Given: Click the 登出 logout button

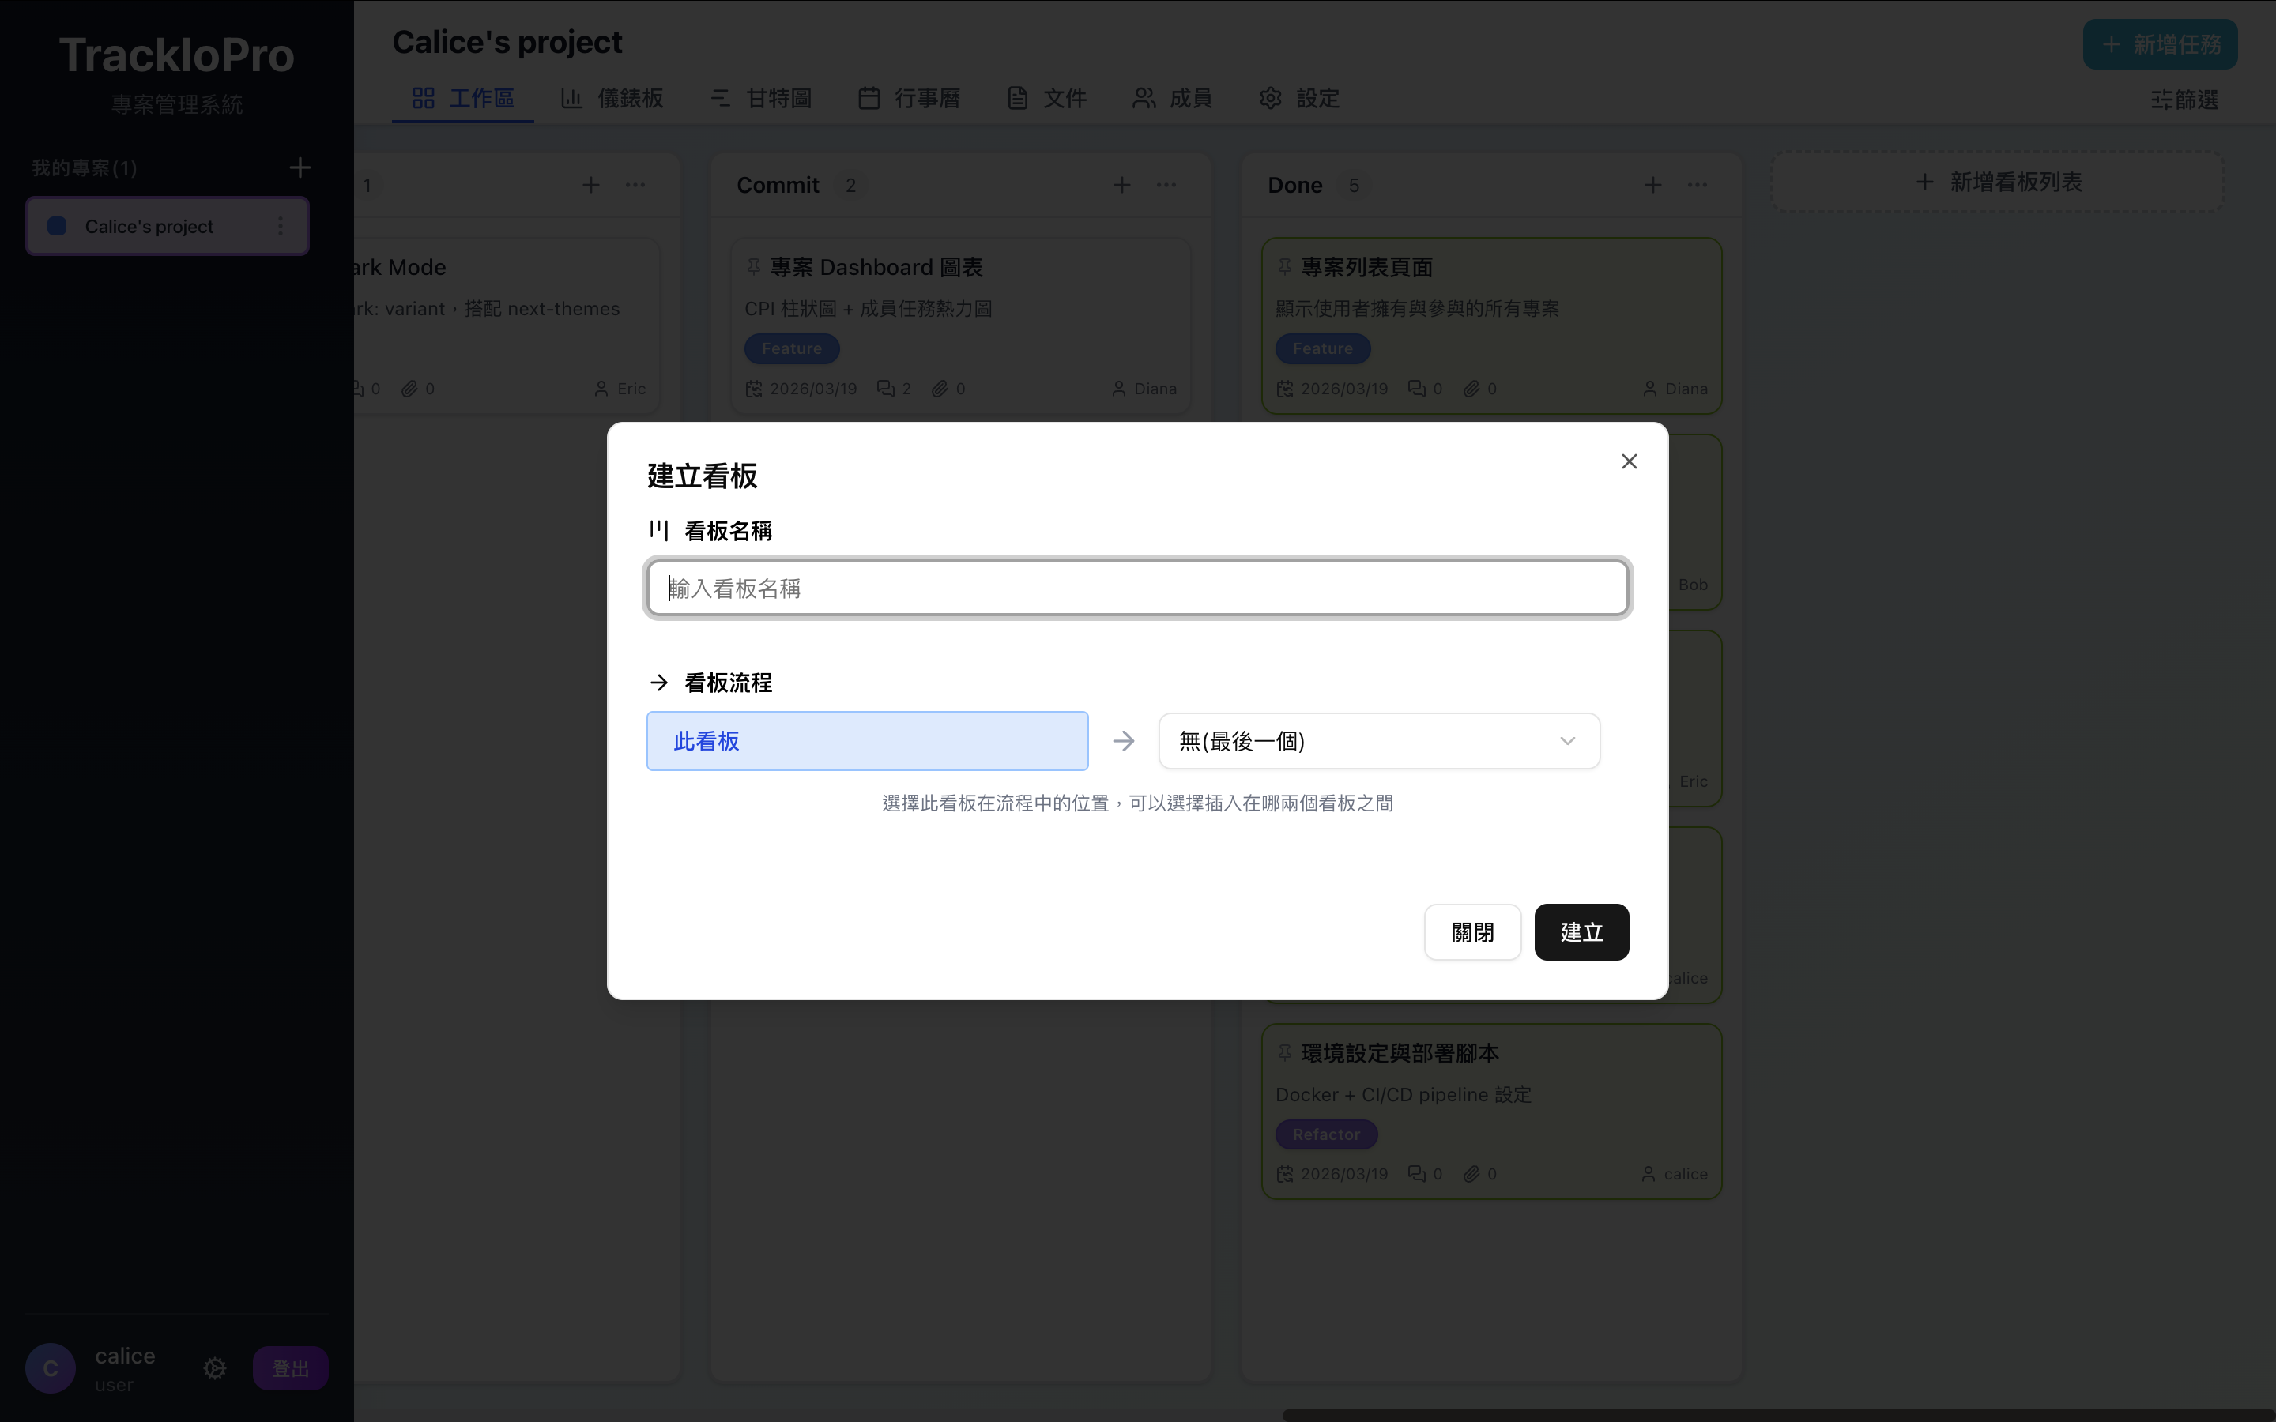Looking at the screenshot, I should (x=290, y=1368).
